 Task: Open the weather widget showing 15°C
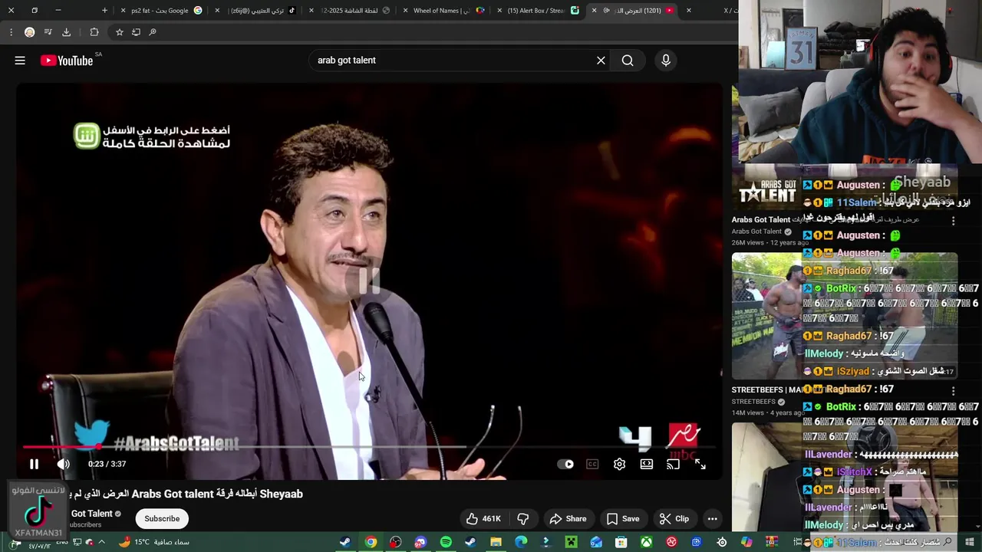[153, 542]
